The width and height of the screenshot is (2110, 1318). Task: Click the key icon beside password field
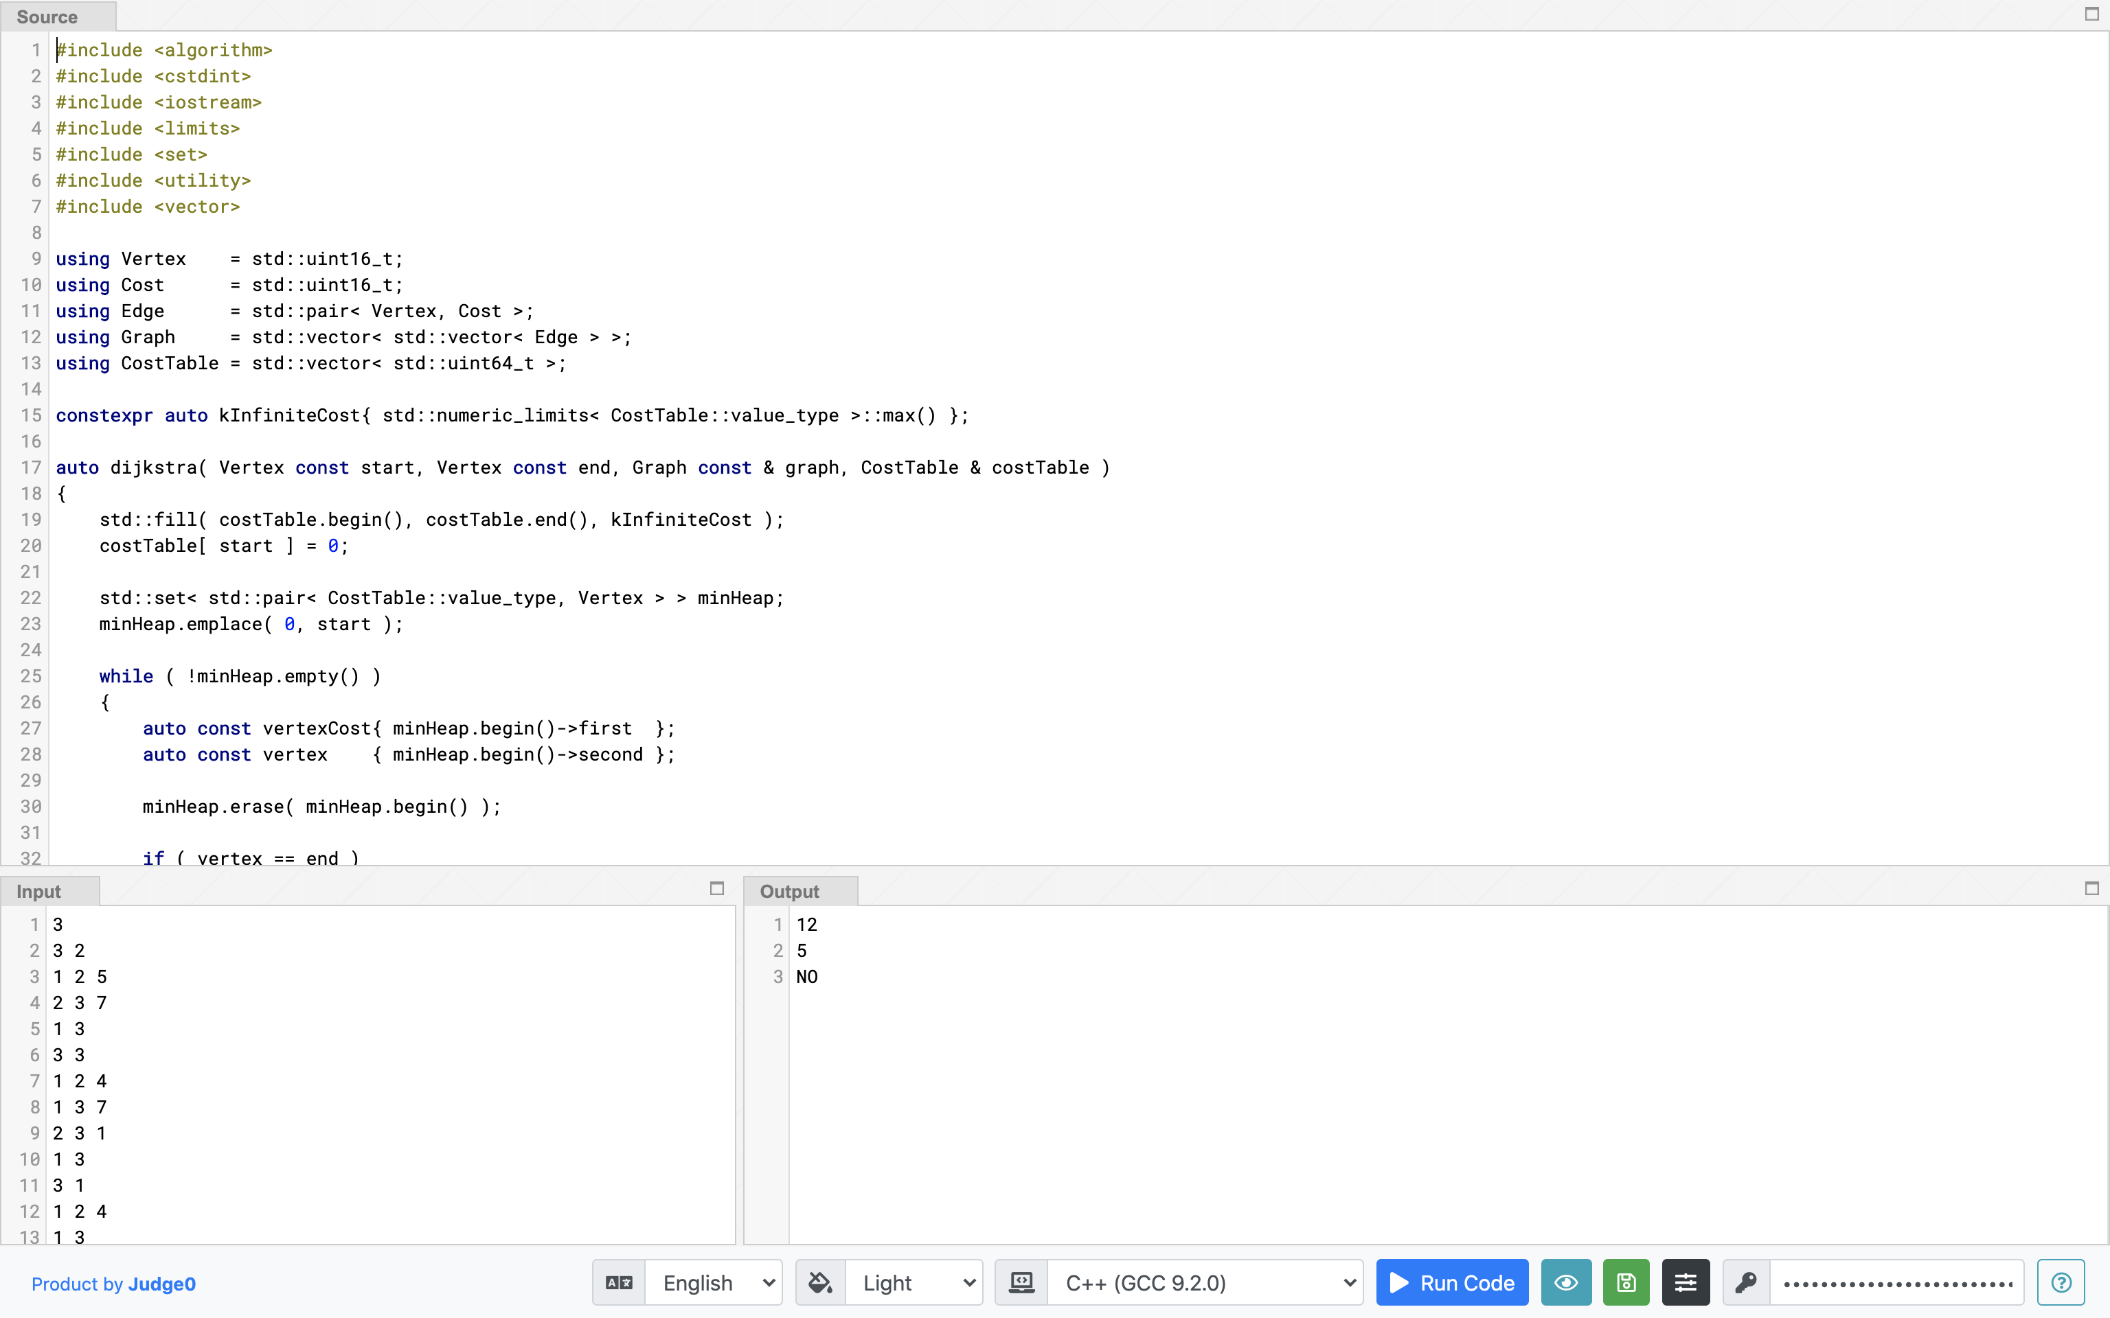[x=1745, y=1282]
